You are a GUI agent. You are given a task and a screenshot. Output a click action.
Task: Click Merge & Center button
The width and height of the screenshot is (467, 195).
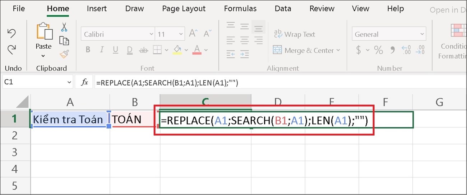point(304,50)
